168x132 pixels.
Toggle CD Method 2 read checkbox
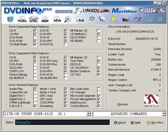coord(99,34)
